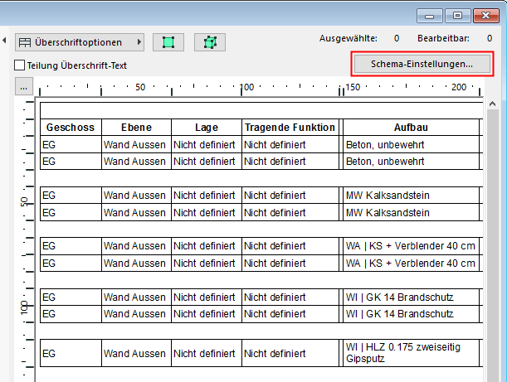Image resolution: width=507 pixels, height=382 pixels.
Task: Click the second WA | KS + Verblender cell
Action: (411, 263)
